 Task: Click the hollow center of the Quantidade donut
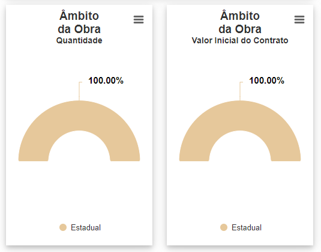[79, 148]
